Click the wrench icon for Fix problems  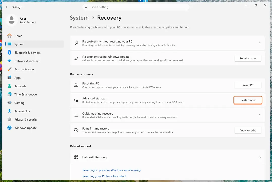click(x=76, y=43)
